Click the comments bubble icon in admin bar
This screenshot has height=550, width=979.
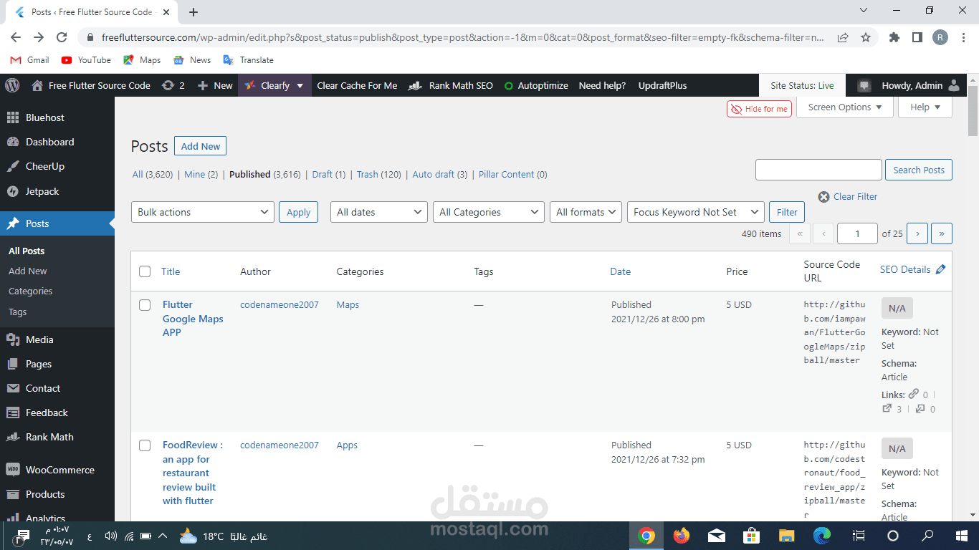click(x=864, y=85)
